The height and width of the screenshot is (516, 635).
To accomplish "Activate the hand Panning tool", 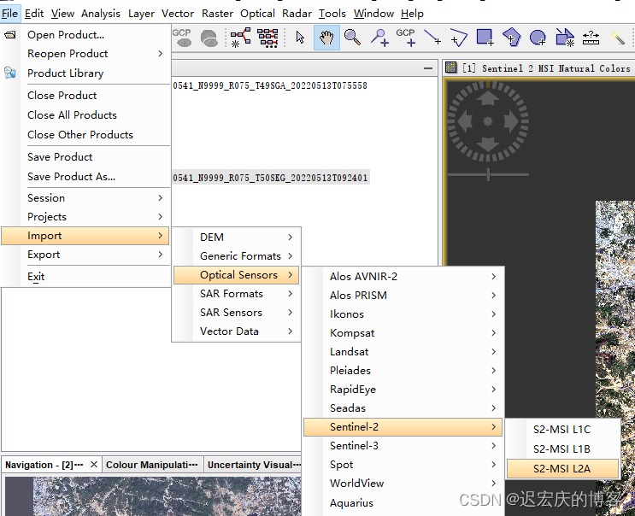I will (326, 38).
